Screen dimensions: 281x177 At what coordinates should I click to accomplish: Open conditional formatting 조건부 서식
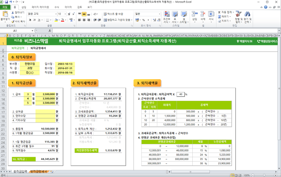pos(167,17)
